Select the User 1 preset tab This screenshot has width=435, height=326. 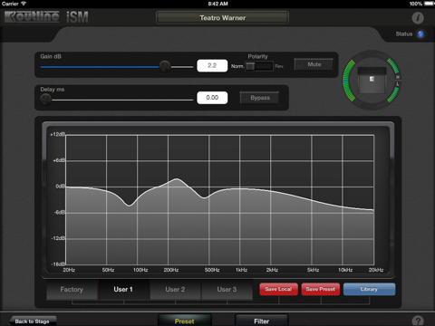(x=123, y=290)
